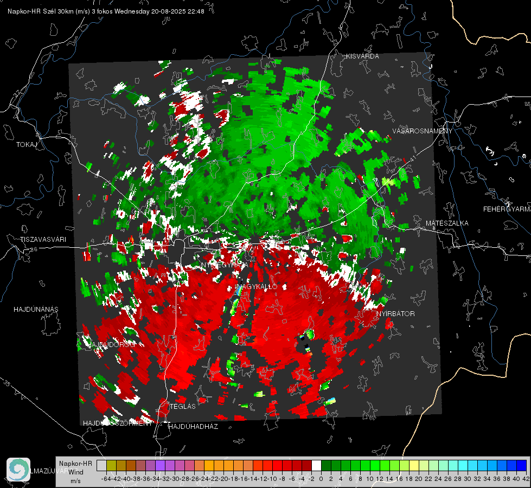Click the HAJDÚDOROG label
The width and height of the screenshot is (531, 488).
point(112,344)
